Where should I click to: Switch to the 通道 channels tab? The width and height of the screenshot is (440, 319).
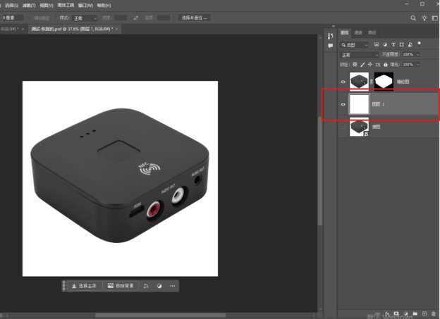click(x=358, y=32)
